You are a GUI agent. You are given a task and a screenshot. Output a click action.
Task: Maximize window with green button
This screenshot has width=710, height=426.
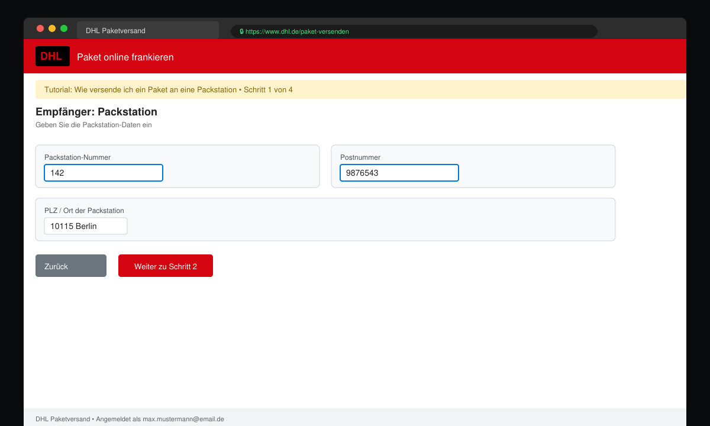point(64,28)
